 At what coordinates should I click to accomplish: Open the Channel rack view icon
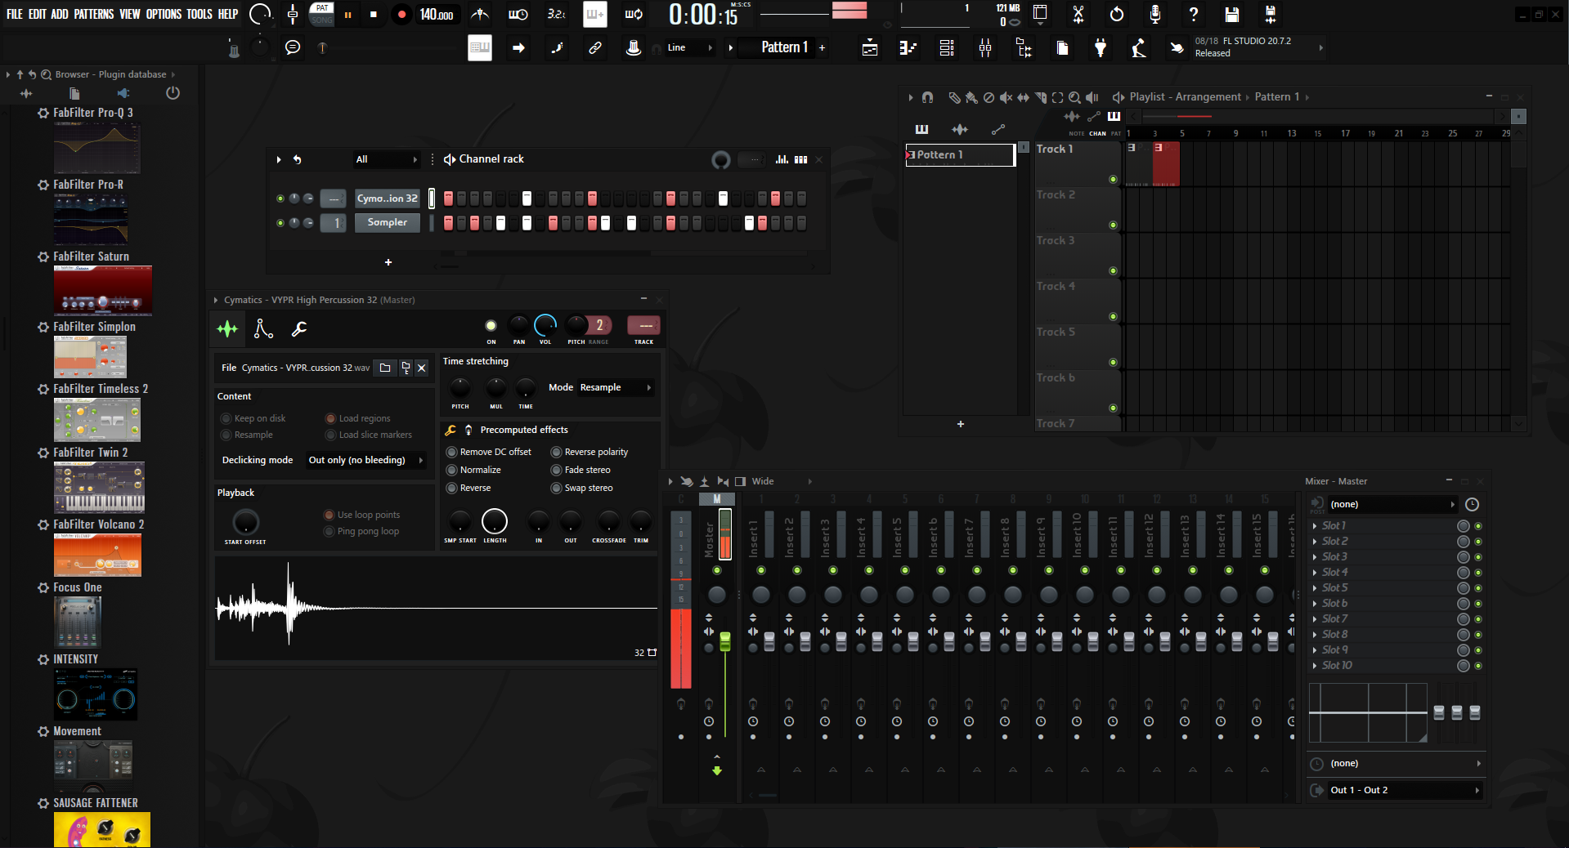pos(947,48)
